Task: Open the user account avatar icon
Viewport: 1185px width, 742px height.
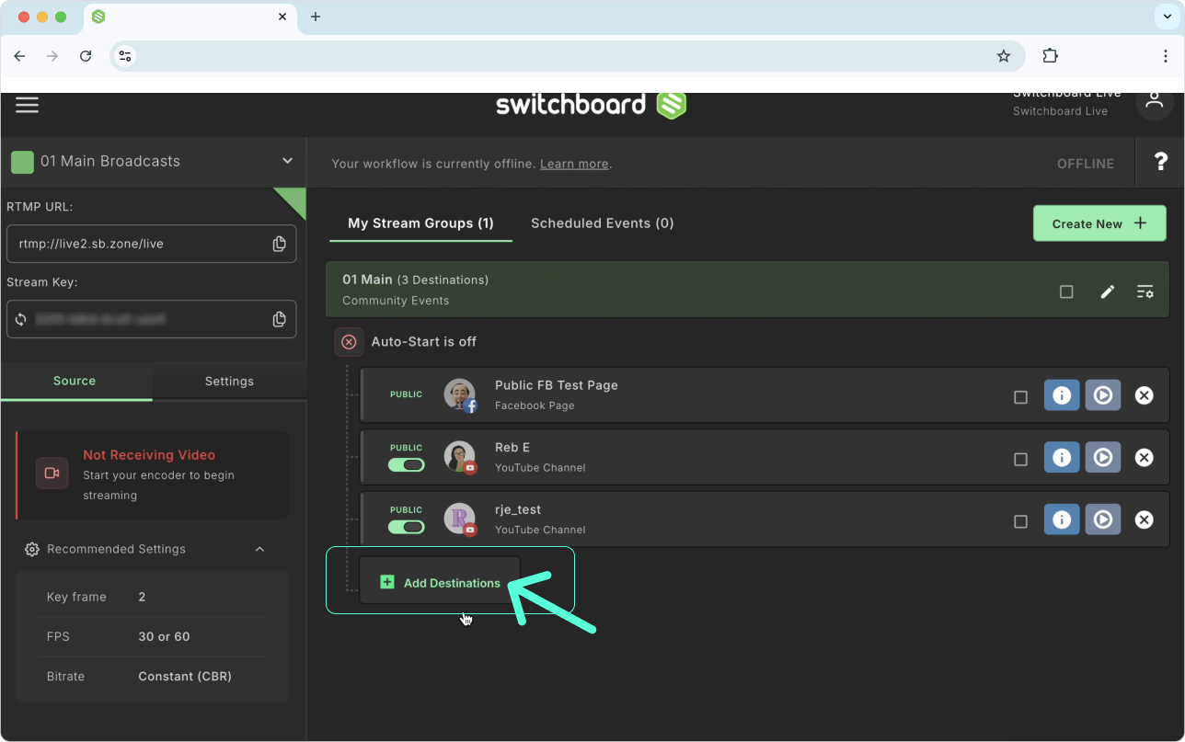Action: click(1154, 102)
